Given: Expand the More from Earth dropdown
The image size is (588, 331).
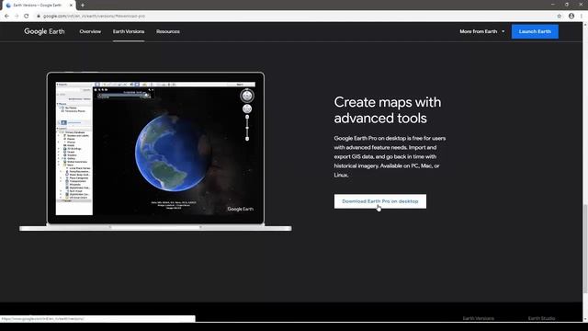Looking at the screenshot, I should [x=481, y=31].
